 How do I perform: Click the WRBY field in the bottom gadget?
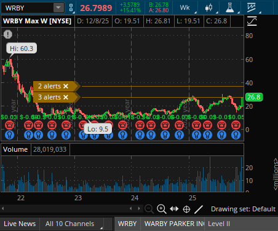coord(127,224)
